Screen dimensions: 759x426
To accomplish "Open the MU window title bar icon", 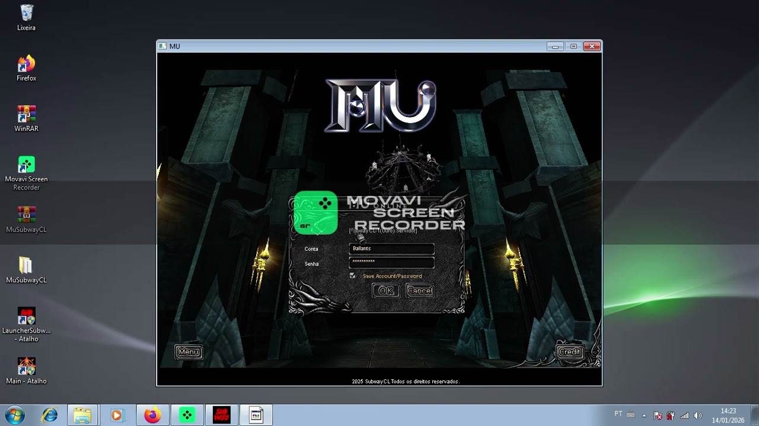I will tap(162, 46).
